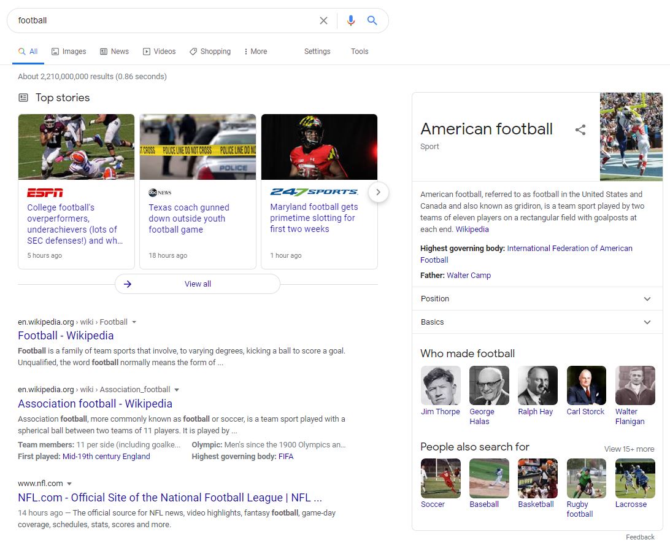The height and width of the screenshot is (545, 670).
Task: Open the Basketball related search thumbnail
Action: (537, 478)
